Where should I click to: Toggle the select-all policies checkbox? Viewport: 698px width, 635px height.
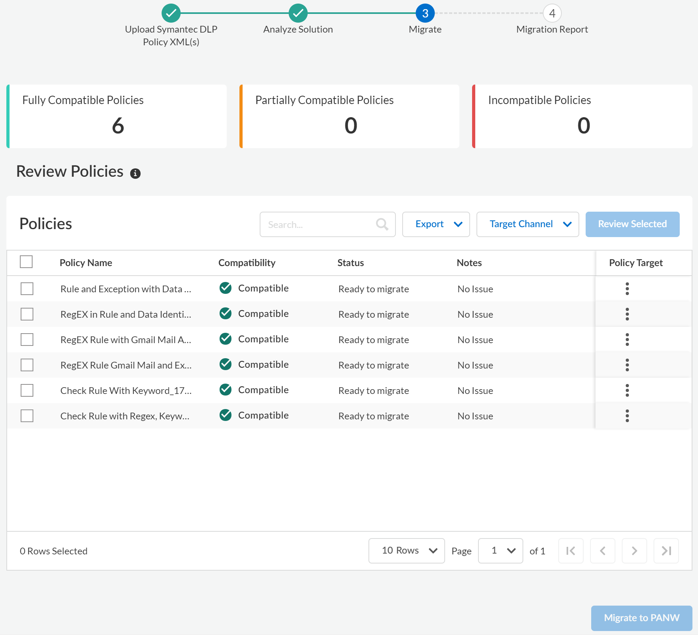(x=26, y=262)
